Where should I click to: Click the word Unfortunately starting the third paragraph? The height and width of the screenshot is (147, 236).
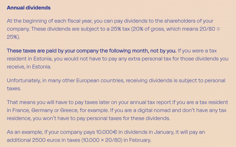[x=24, y=81]
